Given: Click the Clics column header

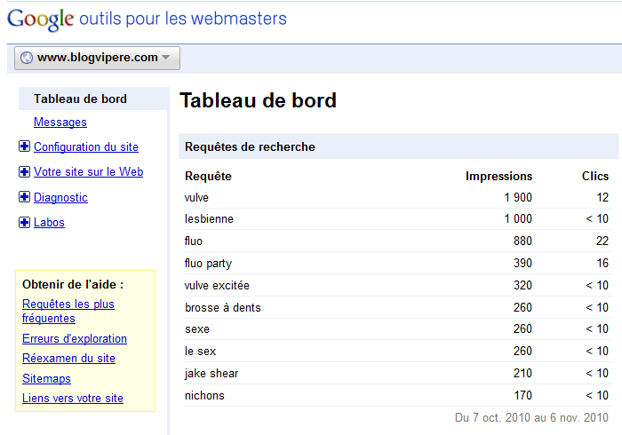Looking at the screenshot, I should [595, 176].
